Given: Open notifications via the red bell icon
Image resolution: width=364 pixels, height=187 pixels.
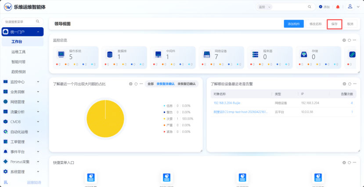Looking at the screenshot, I should [x=338, y=7].
